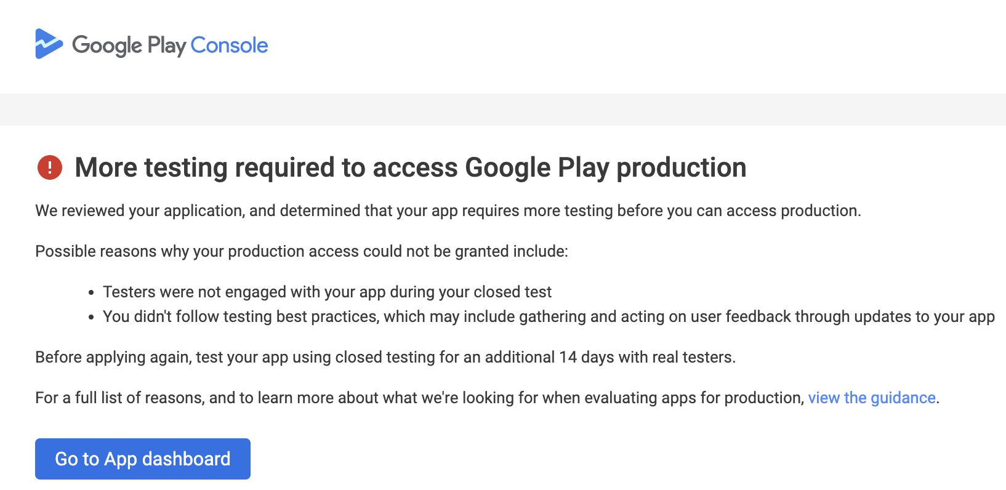1006x490 pixels.
Task: Click the red error exclamation icon
Action: 50,167
